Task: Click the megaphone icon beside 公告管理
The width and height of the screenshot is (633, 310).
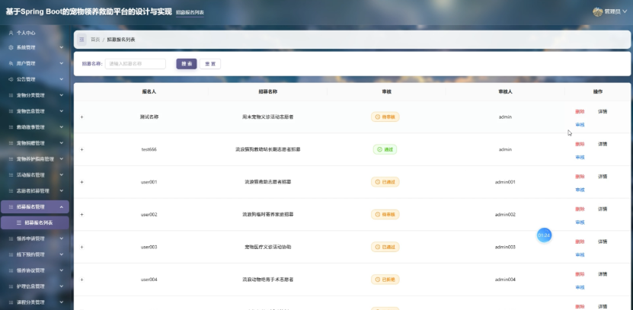Action: (11, 79)
